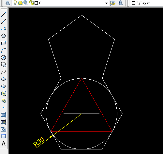
Task: Select the yellow R30 dimension text
Action: coord(39,142)
